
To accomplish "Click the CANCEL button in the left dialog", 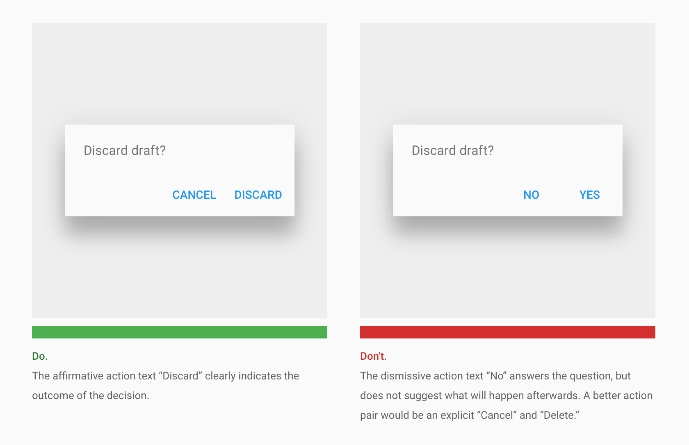I will pos(194,195).
